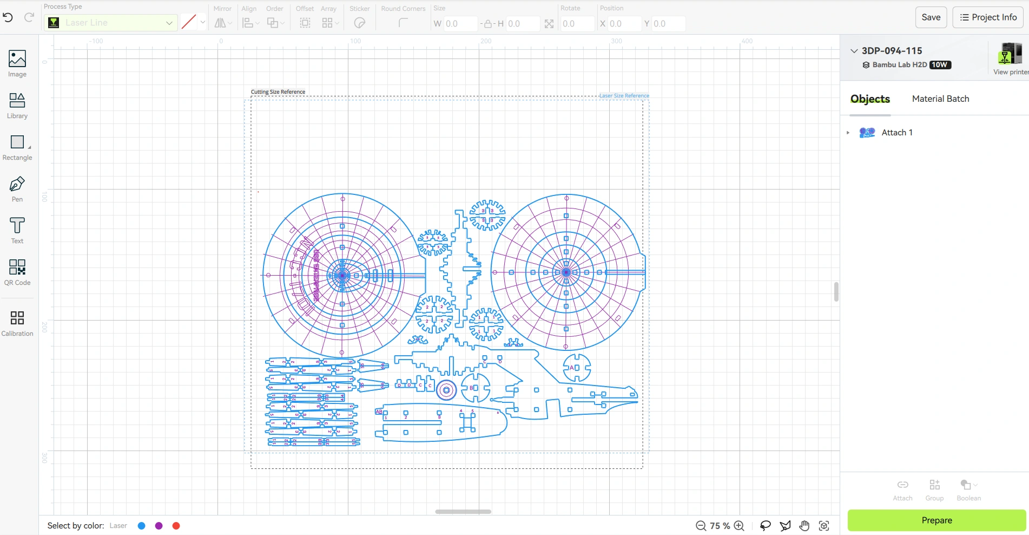Collapse the 3DP-094-115 project chevron
Screen dimensions: 1029x535
(854, 51)
